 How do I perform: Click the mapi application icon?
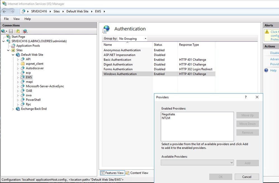click(x=23, y=82)
